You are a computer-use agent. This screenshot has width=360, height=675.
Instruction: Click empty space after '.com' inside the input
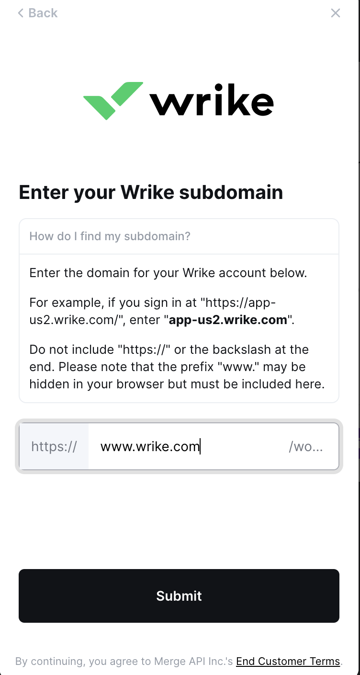click(x=242, y=447)
